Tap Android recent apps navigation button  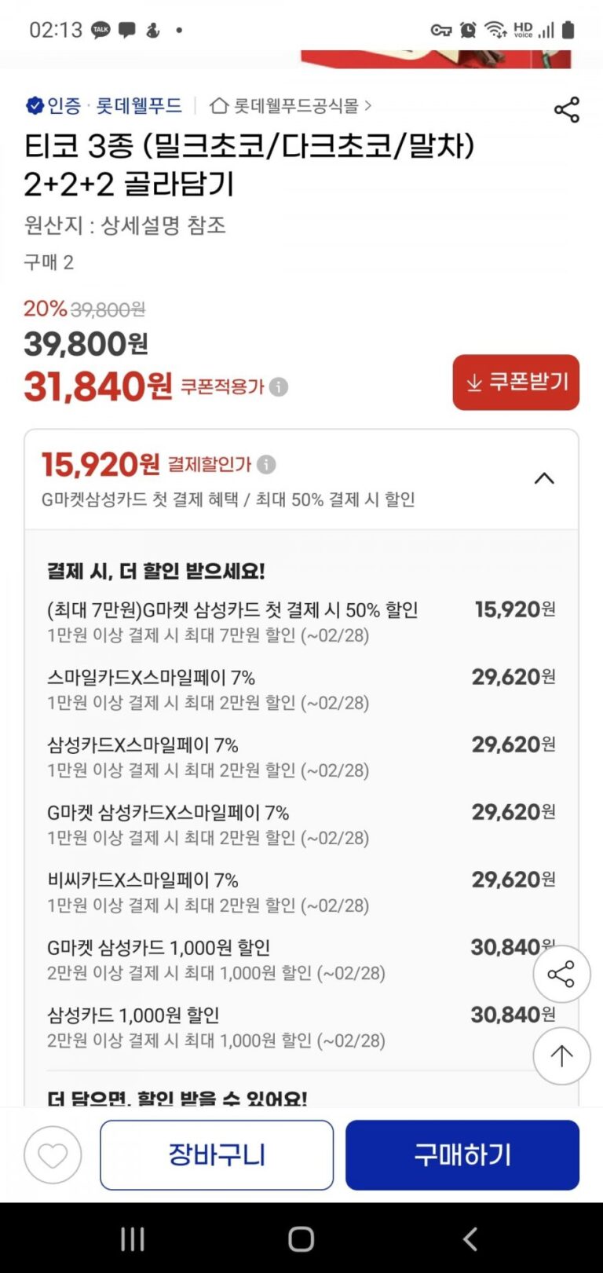pos(133,1239)
